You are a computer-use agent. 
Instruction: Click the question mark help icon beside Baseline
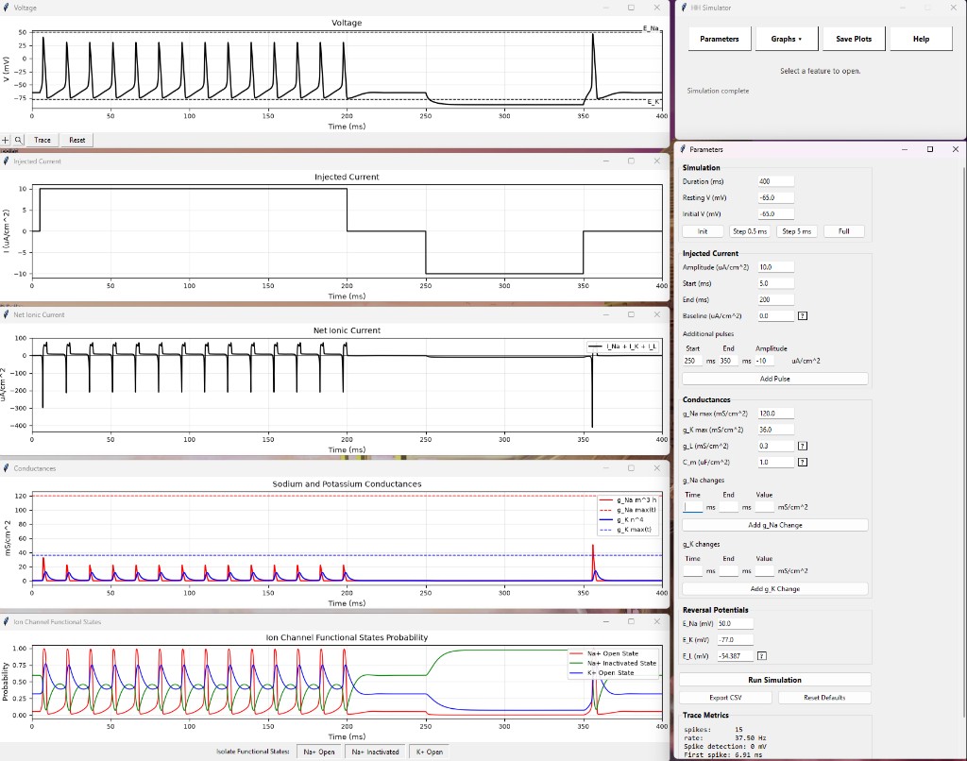803,315
